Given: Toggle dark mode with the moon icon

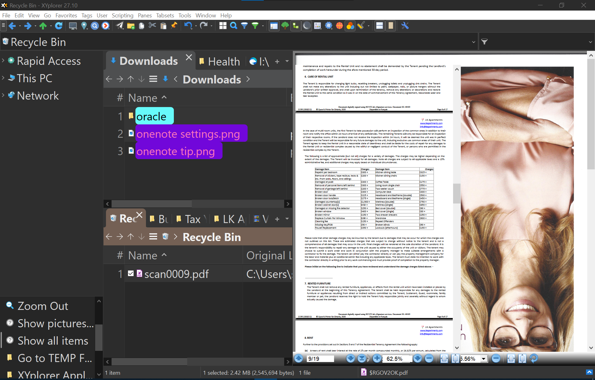Looking at the screenshot, I should tap(306, 26).
